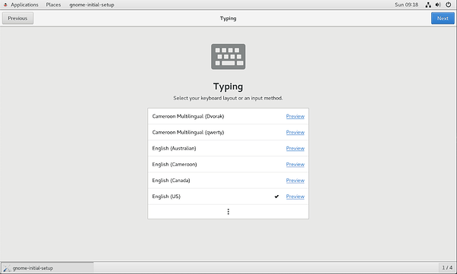Open the Applications menu

[x=24, y=5]
